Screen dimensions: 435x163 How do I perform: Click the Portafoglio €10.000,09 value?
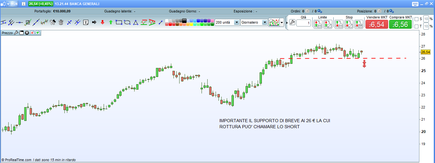point(62,11)
